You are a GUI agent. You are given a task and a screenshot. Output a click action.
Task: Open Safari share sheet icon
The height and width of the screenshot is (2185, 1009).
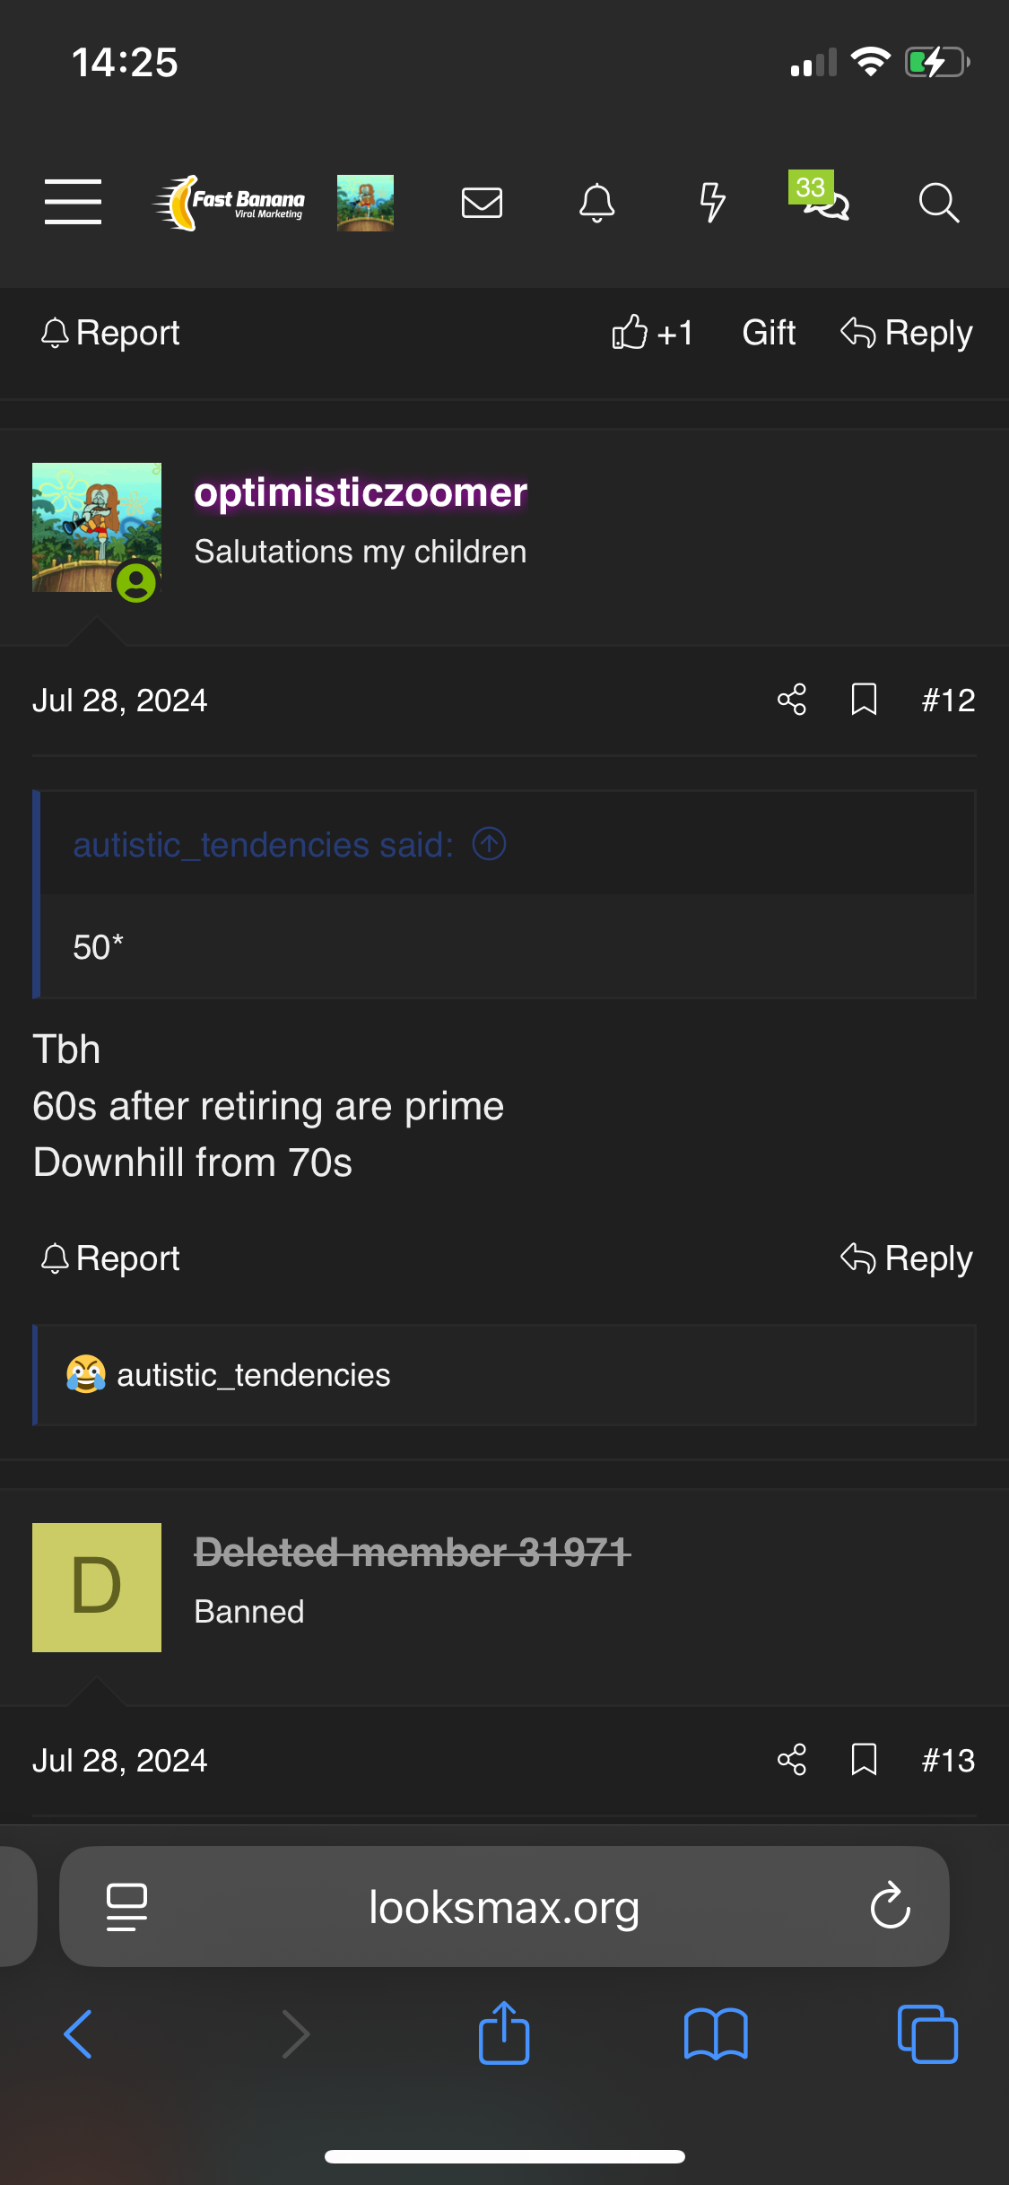tap(504, 2033)
